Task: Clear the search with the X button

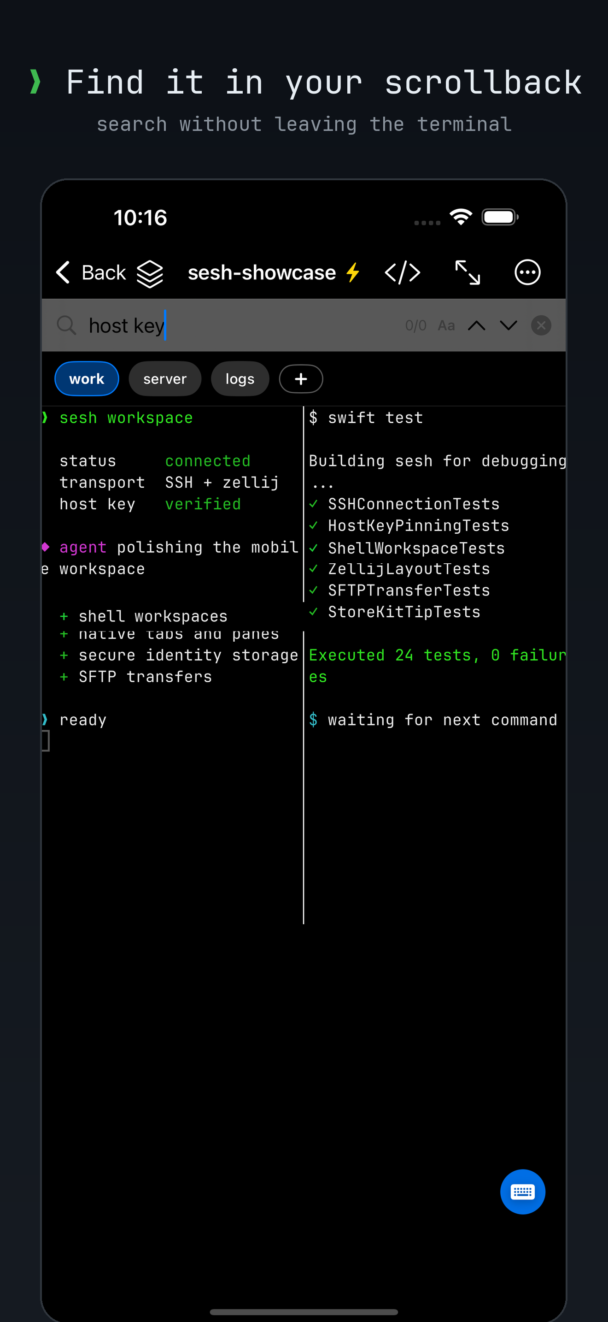Action: pos(541,325)
